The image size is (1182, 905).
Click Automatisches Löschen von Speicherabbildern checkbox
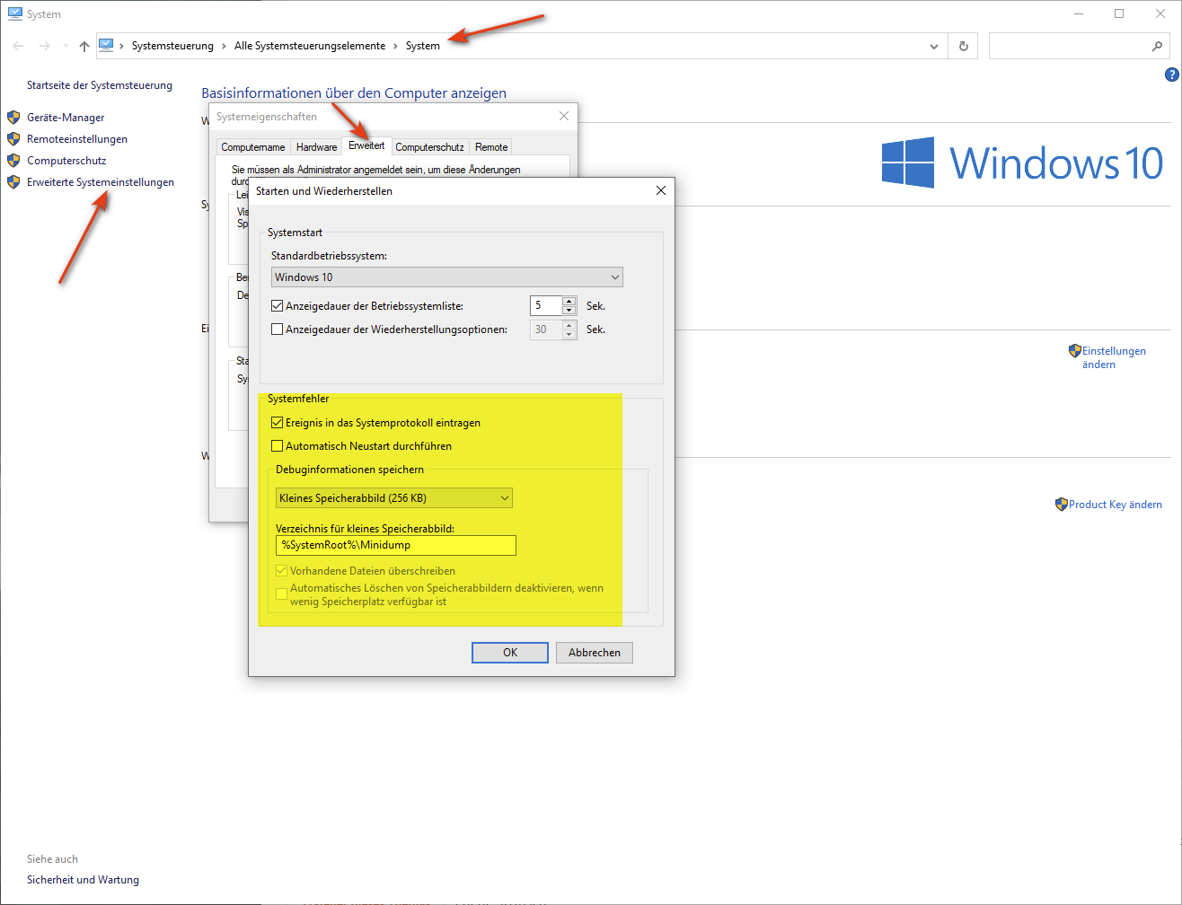coord(282,594)
